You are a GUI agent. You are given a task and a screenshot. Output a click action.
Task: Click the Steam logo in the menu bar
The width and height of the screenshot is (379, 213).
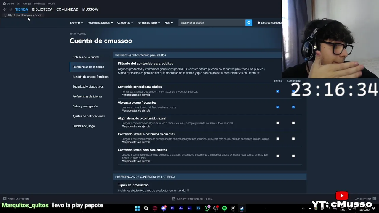tap(4, 4)
